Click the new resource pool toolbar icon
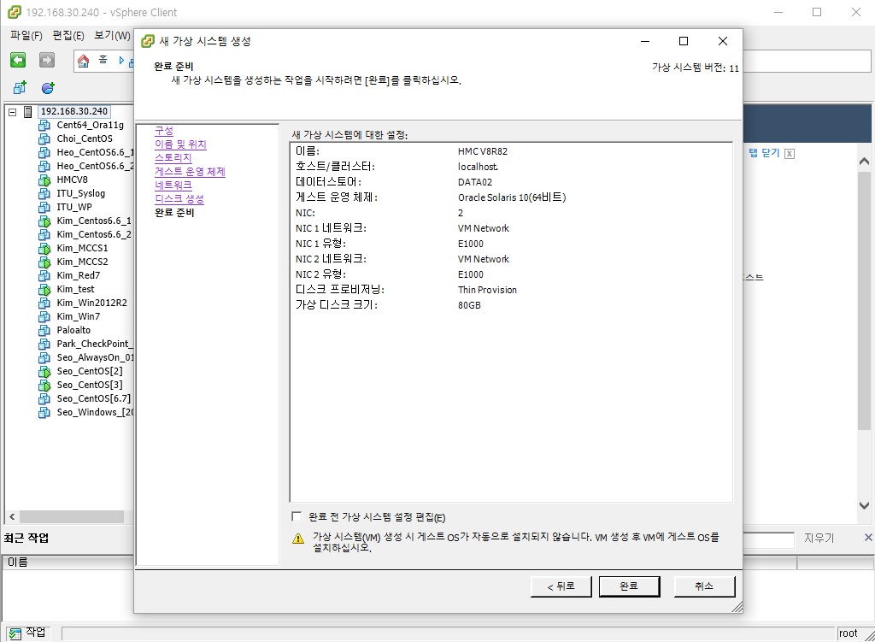This screenshot has width=875, height=642. click(x=48, y=88)
